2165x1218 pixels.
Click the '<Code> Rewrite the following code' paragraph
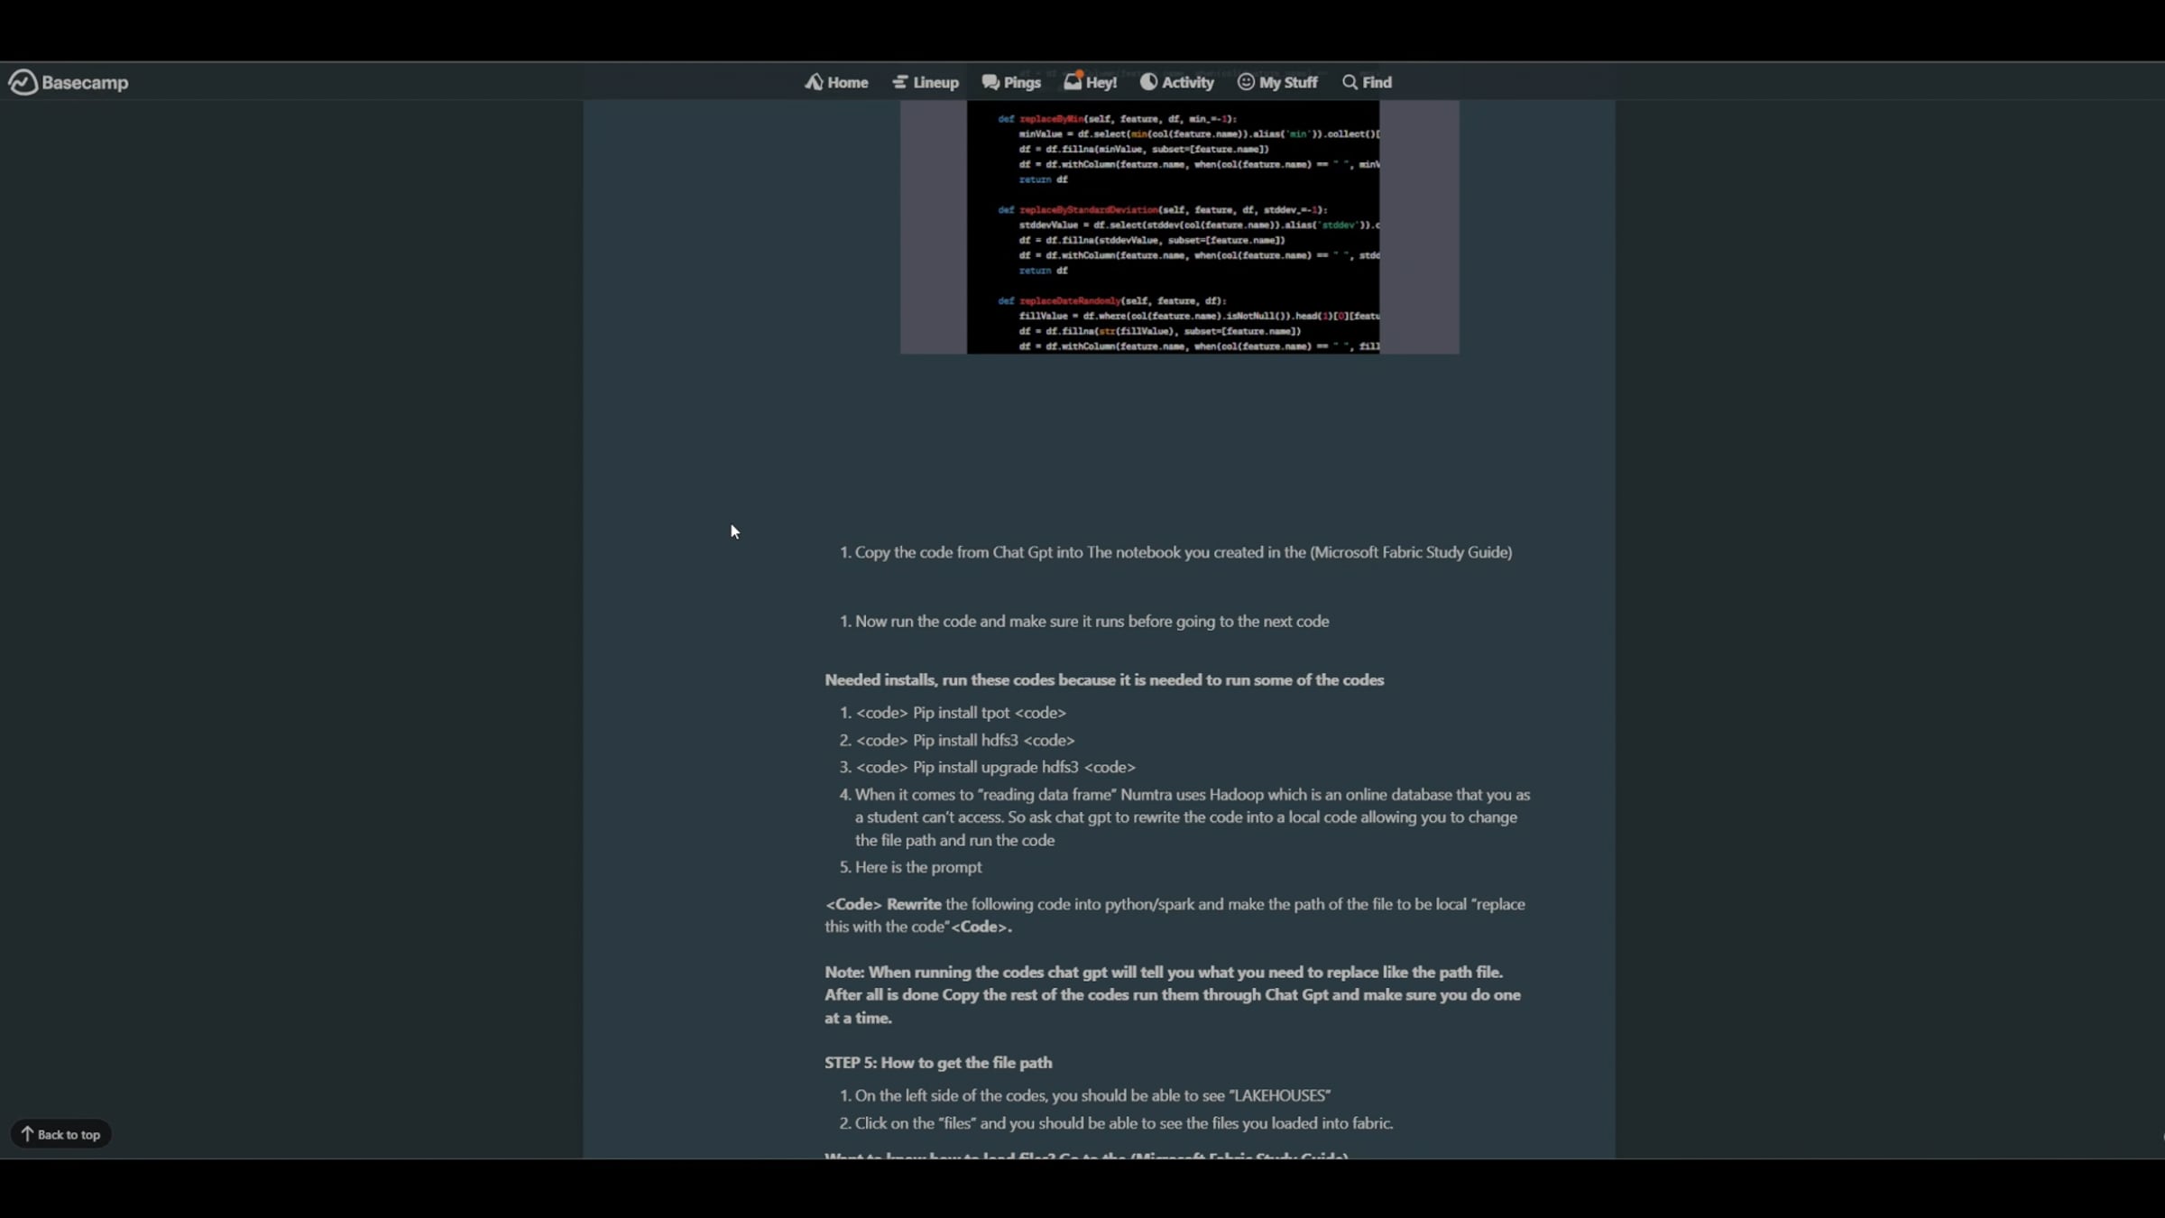click(x=1175, y=916)
